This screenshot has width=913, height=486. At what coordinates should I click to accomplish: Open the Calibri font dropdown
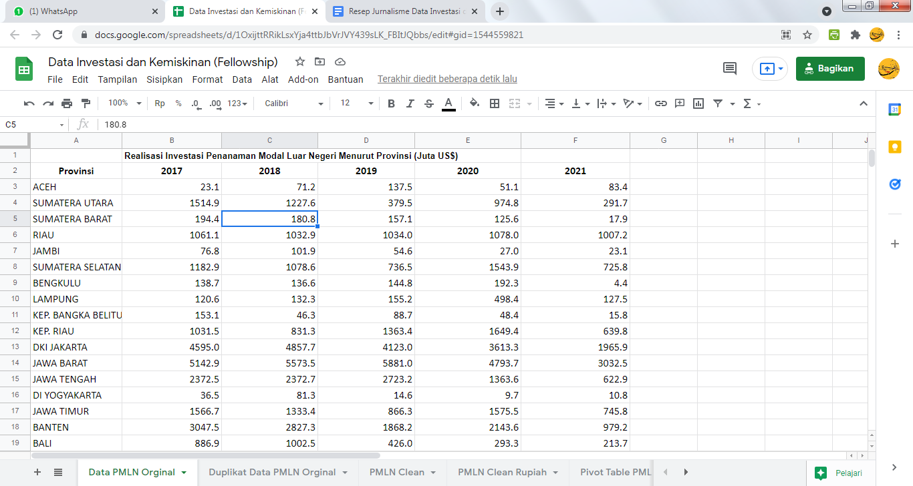click(x=293, y=103)
